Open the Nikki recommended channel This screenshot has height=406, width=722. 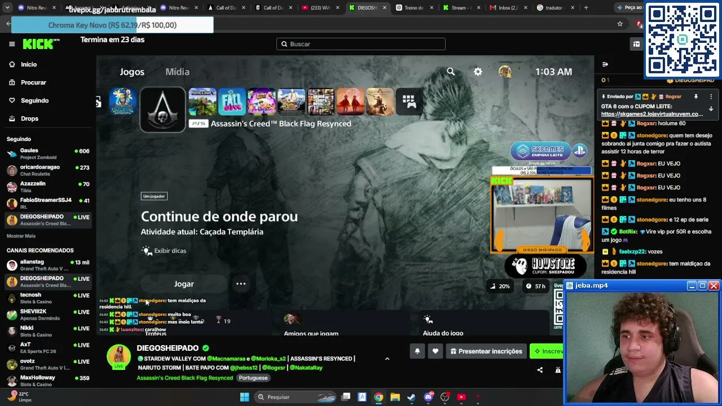click(48, 331)
